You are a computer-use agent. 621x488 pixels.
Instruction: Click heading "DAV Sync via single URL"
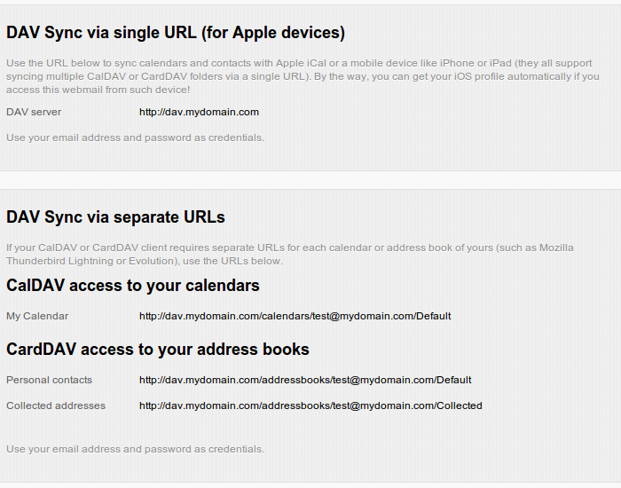pyautogui.click(x=176, y=33)
